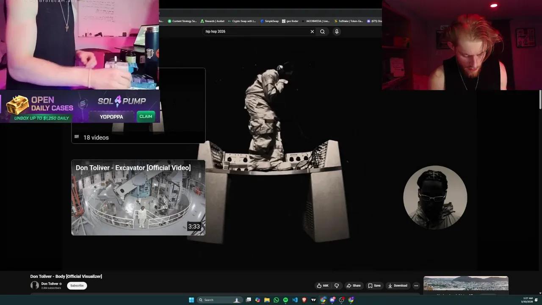Open TradingView from the taskbar
Screen dimensions: 542x305
[x=313, y=300]
